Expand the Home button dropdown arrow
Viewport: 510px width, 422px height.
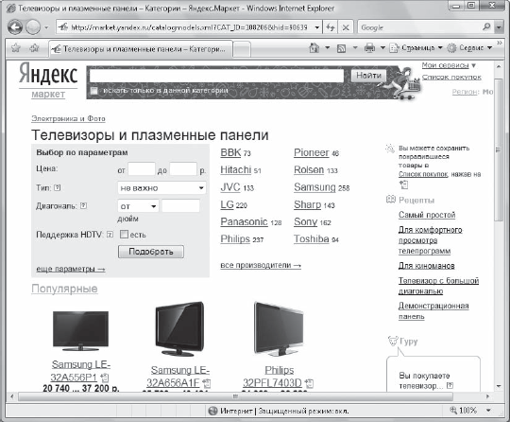click(x=328, y=48)
